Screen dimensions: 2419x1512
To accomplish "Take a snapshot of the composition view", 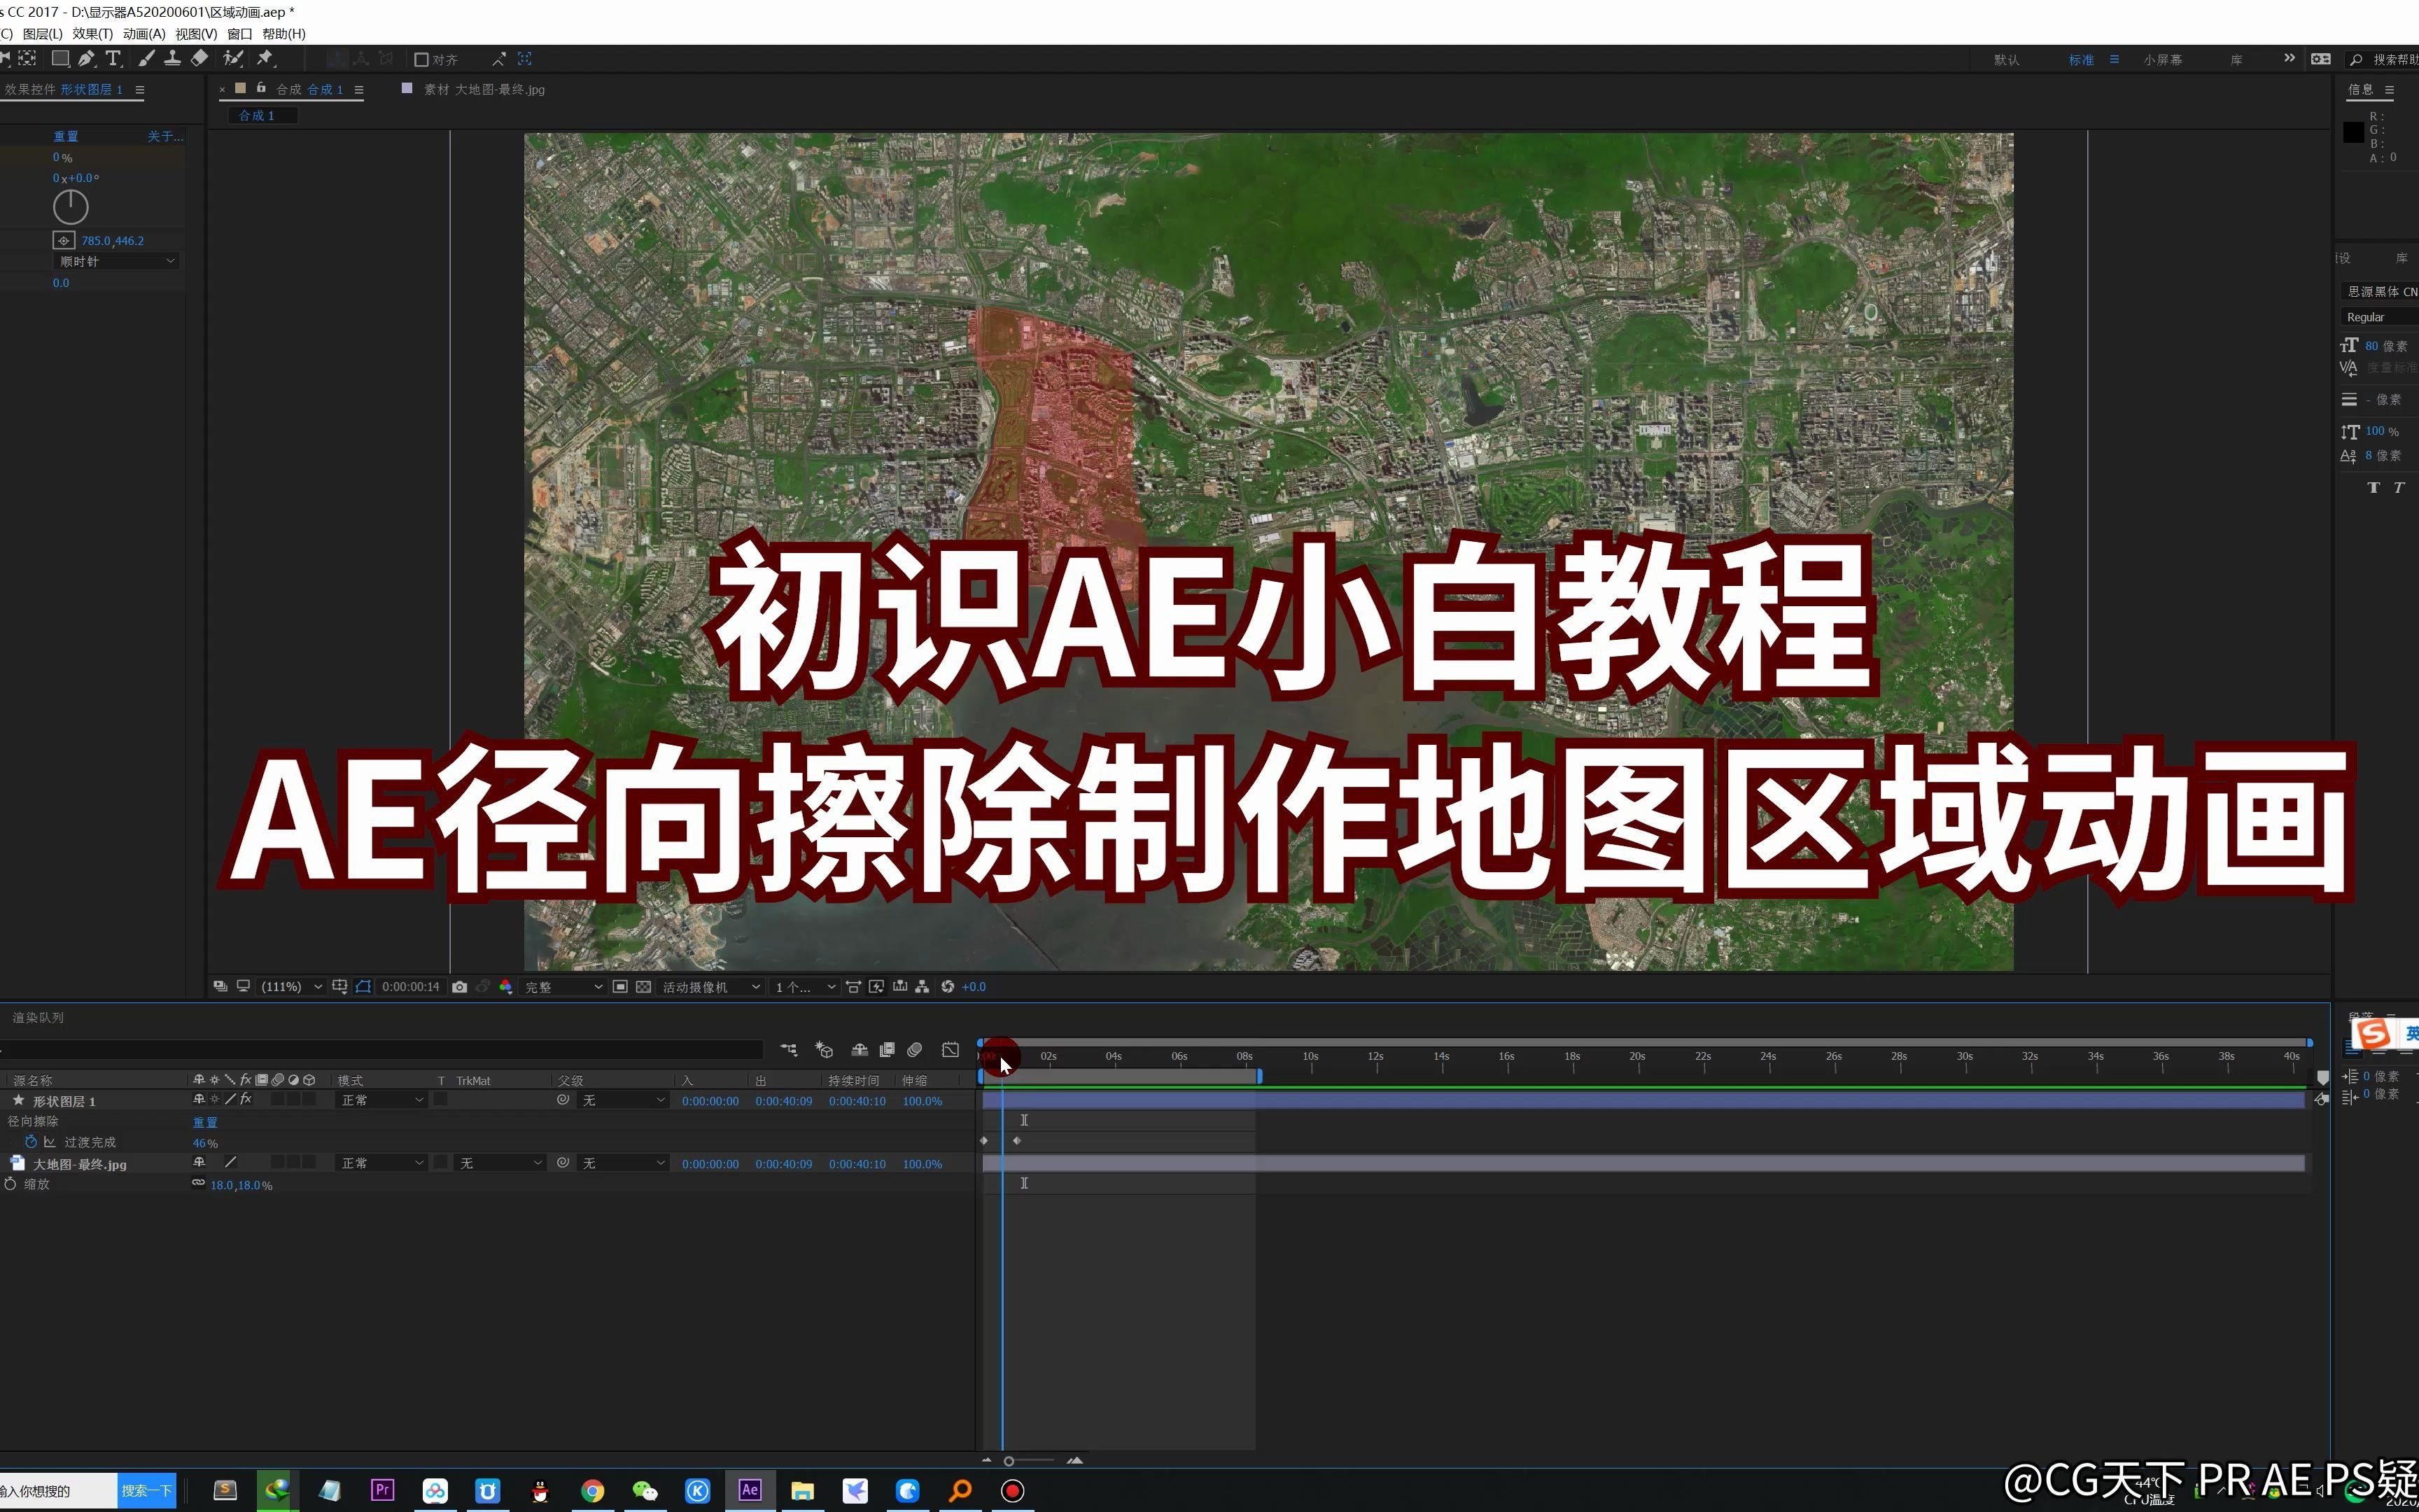I will point(460,986).
